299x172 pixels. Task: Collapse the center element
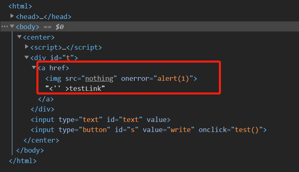pos(19,36)
